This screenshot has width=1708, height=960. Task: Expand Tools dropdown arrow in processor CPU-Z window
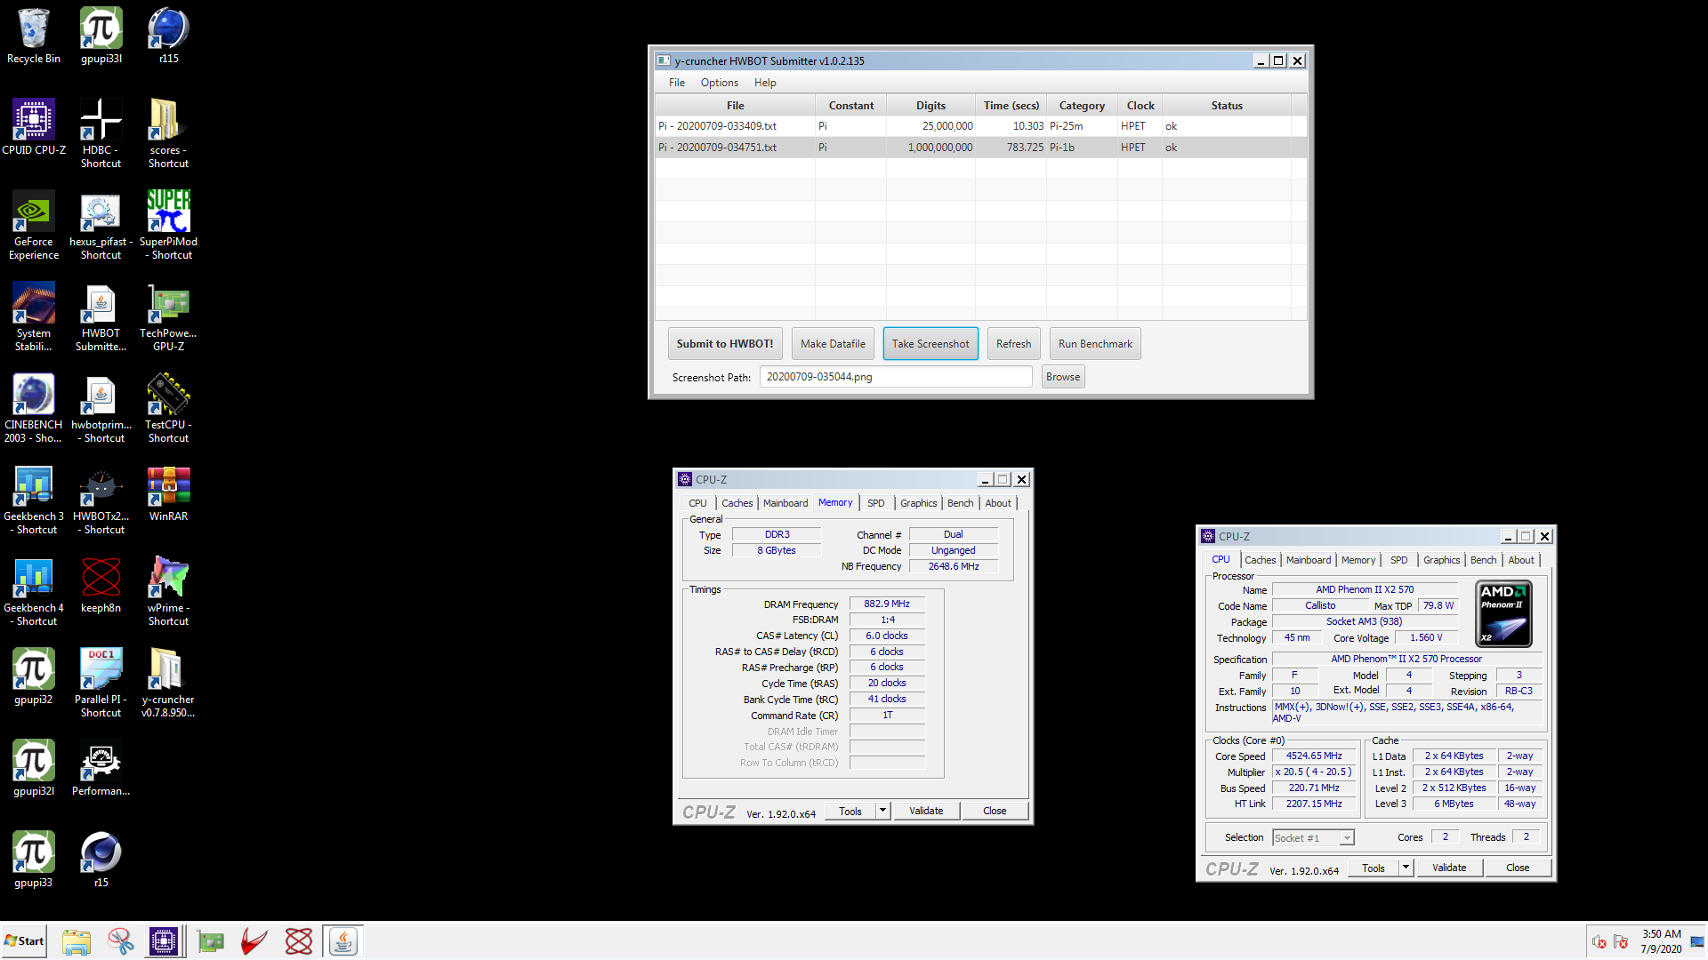(1406, 868)
